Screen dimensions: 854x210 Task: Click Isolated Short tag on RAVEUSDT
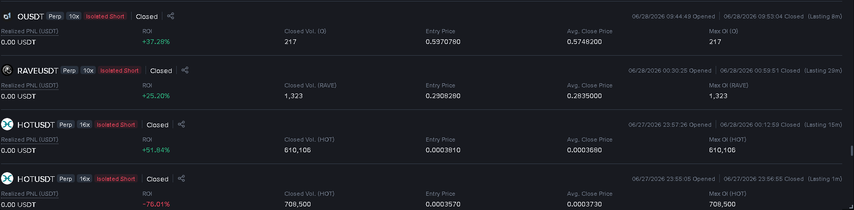[x=119, y=71]
